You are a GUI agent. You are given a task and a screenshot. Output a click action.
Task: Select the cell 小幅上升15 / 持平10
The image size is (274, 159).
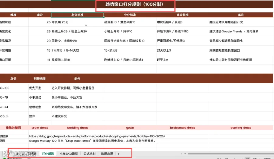click(x=130, y=32)
